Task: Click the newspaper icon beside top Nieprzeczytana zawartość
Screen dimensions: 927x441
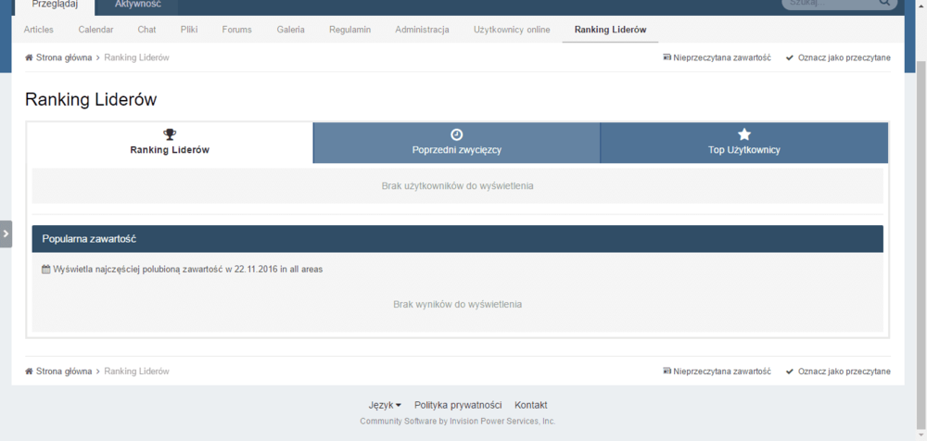Action: point(667,57)
